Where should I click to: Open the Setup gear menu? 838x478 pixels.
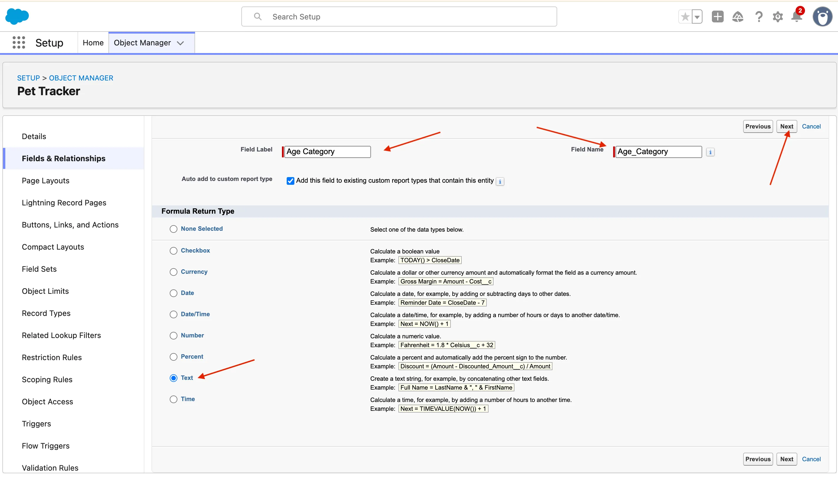point(778,17)
